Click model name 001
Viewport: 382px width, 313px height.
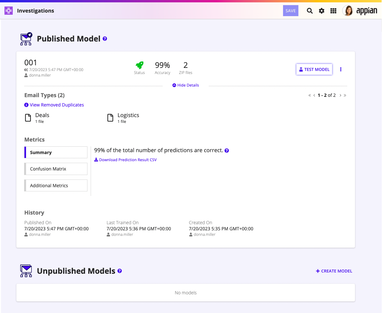[x=31, y=63]
